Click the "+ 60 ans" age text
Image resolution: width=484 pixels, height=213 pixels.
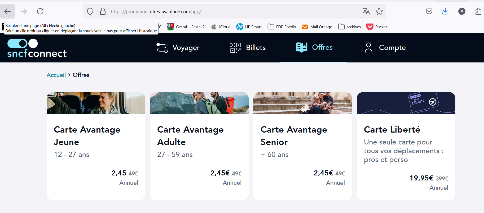[x=275, y=155]
